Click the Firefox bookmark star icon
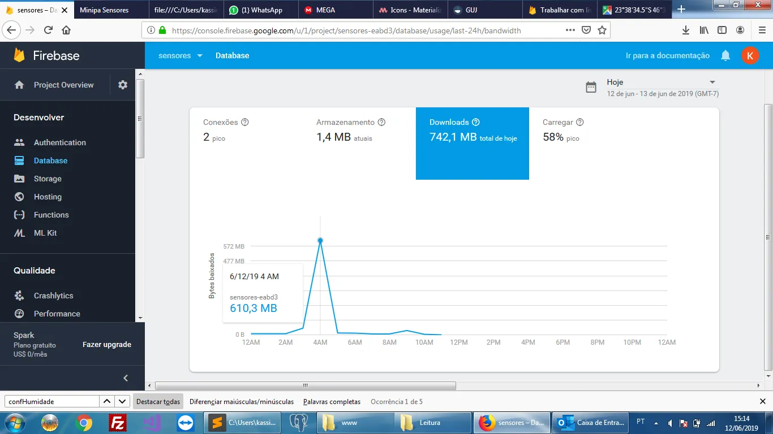 point(602,30)
